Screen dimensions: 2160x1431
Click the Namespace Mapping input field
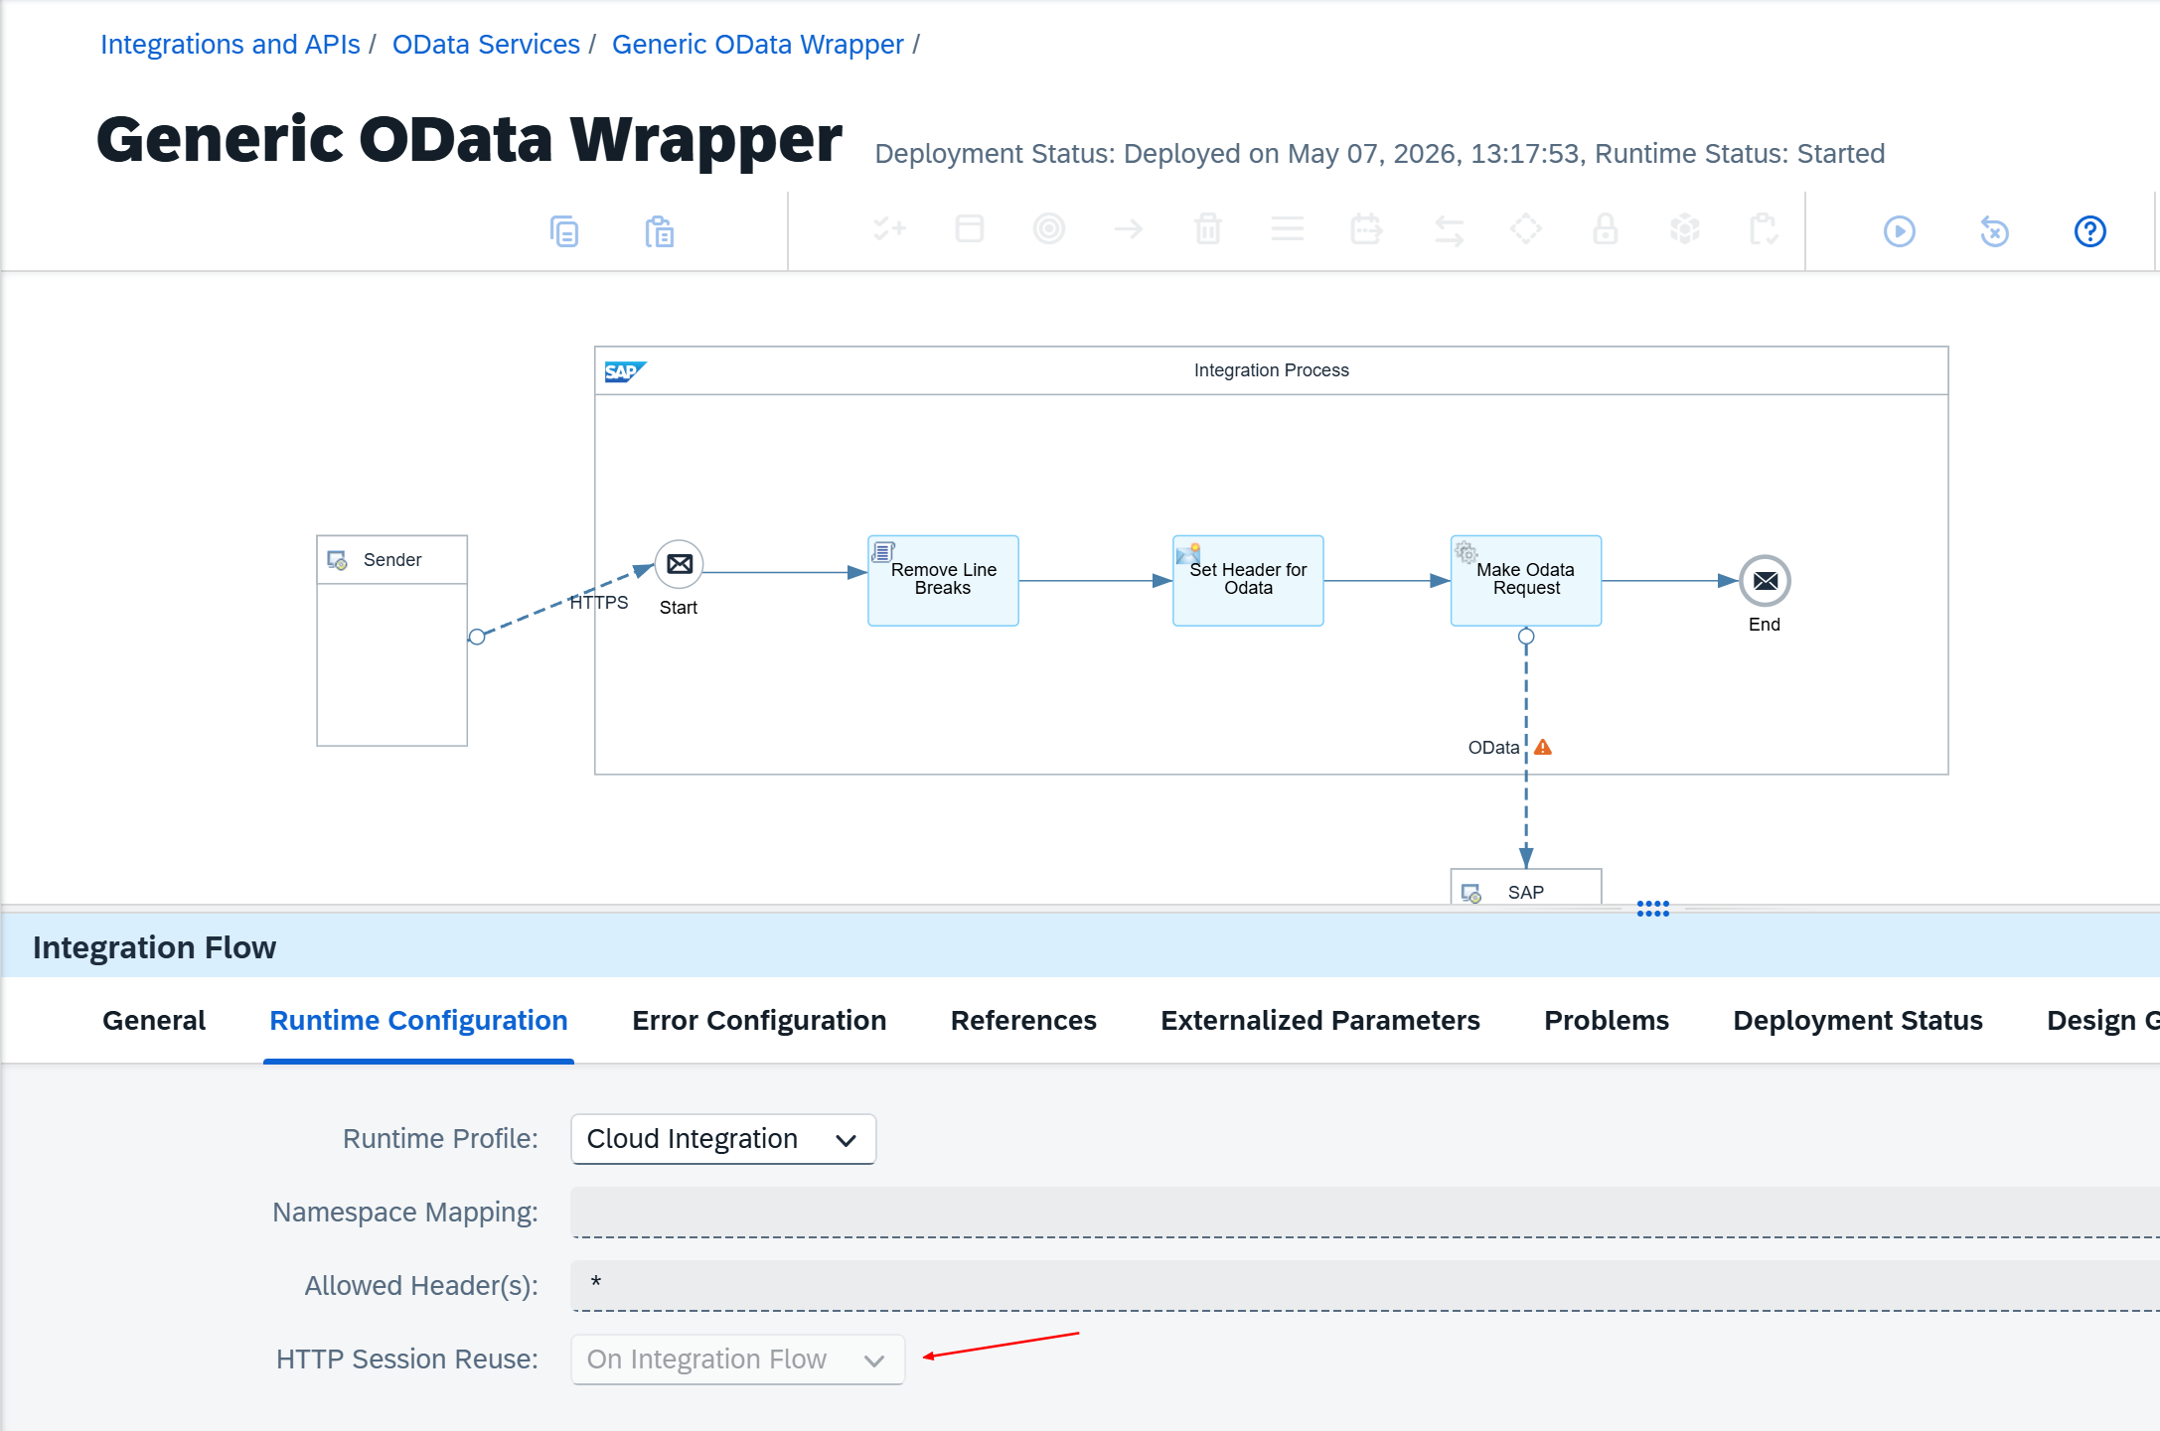pos(1365,1213)
